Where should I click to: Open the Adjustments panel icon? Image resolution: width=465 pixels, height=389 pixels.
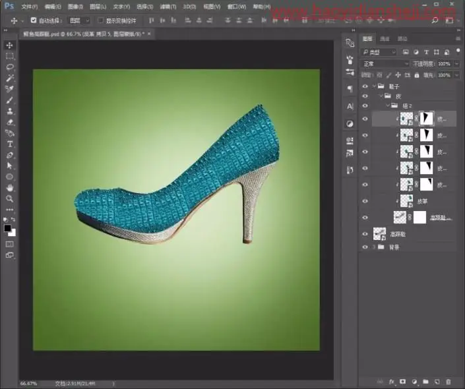coord(350,124)
